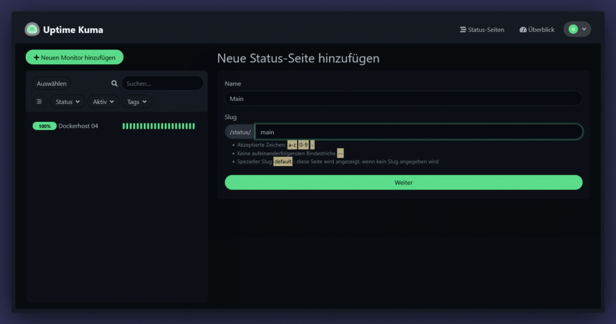Toggle selection mode with Auswählen
The height and width of the screenshot is (324, 616).
point(52,84)
